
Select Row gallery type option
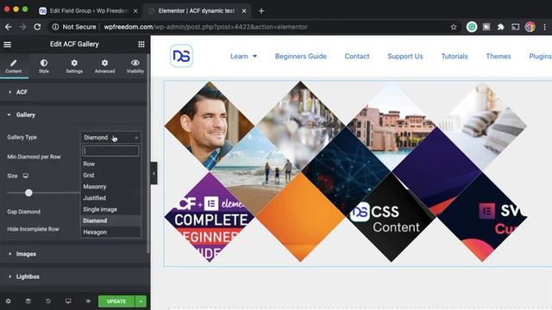(110, 164)
